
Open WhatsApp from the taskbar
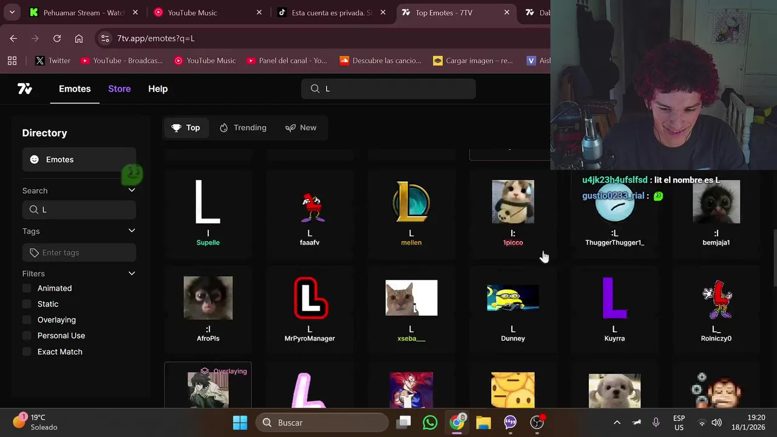click(430, 422)
